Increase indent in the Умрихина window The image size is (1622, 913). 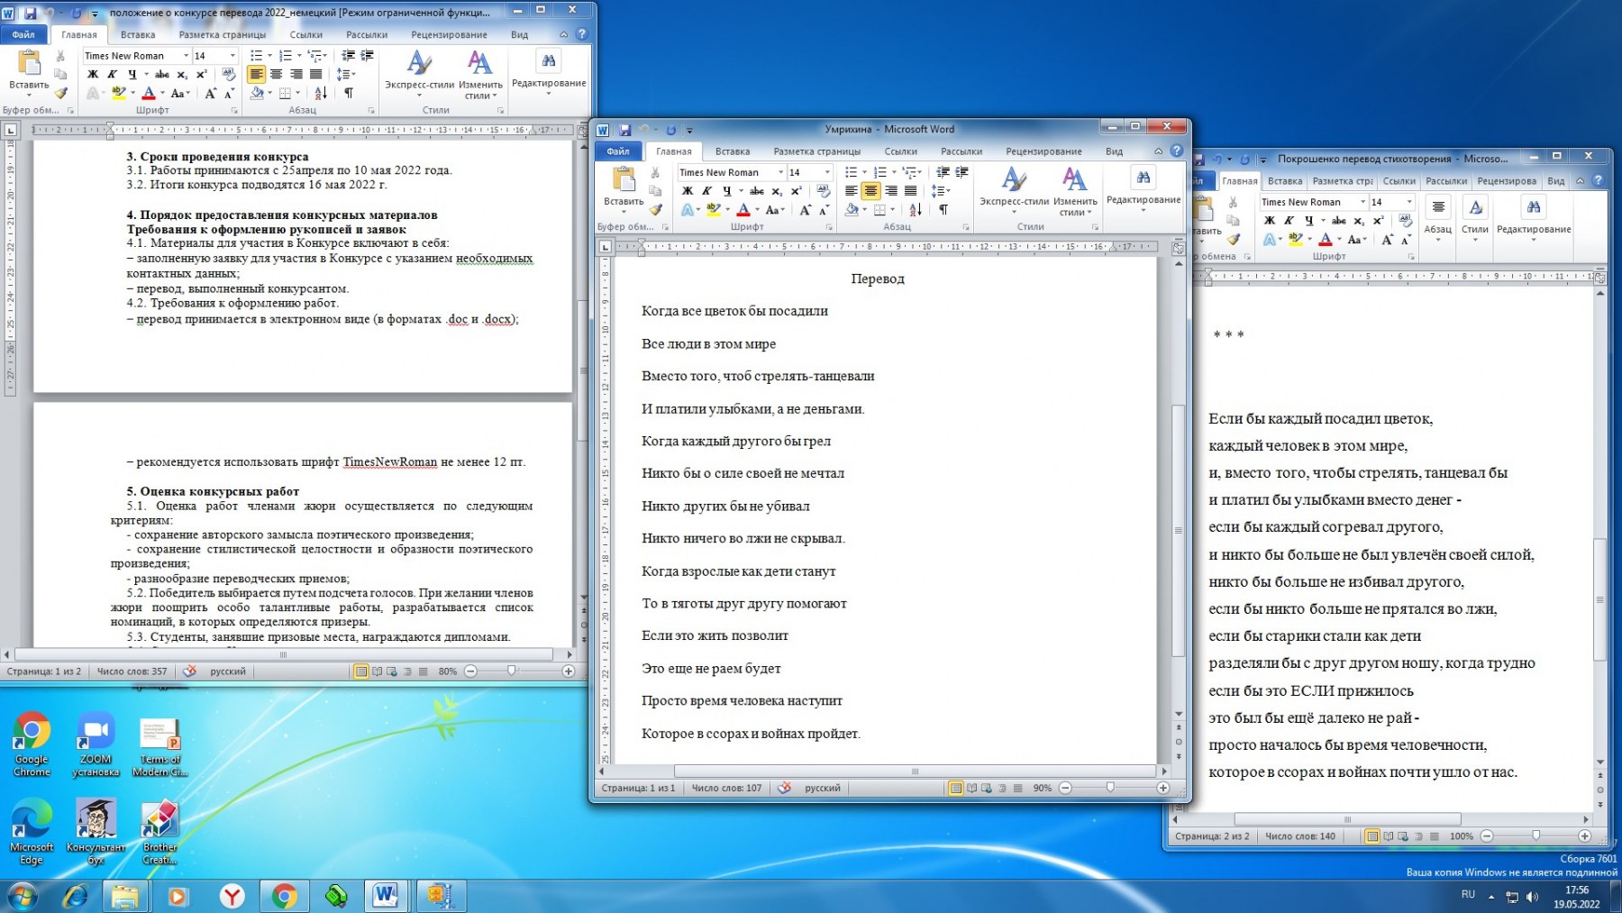pos(961,172)
